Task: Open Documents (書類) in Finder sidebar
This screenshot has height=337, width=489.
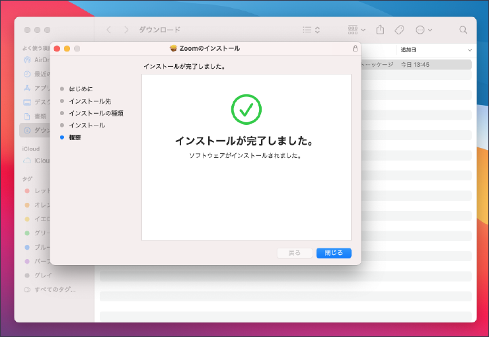Action: click(35, 116)
